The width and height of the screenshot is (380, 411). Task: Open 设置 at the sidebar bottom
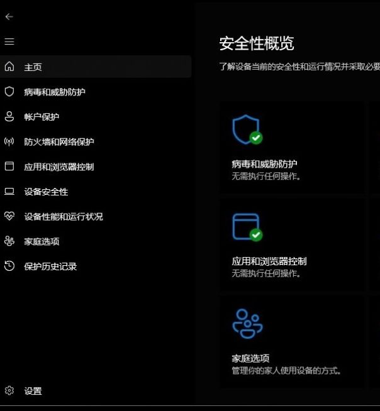[x=33, y=391]
